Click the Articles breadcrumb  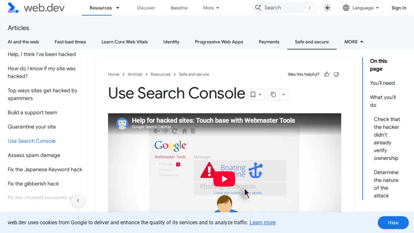(135, 74)
